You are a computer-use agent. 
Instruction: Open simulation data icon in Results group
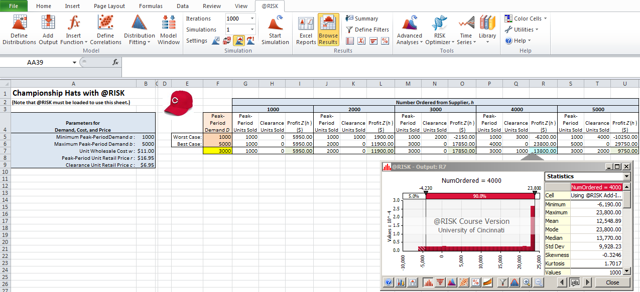click(350, 41)
